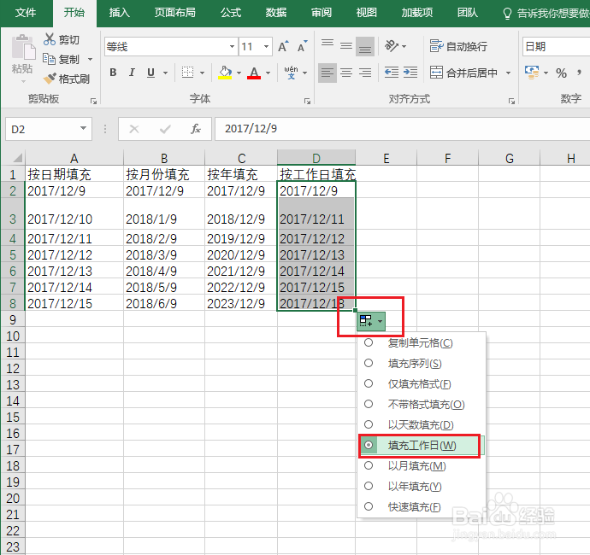Select the Fill Series (填充序列) option
Viewport: 590px width, 555px height.
(x=421, y=364)
